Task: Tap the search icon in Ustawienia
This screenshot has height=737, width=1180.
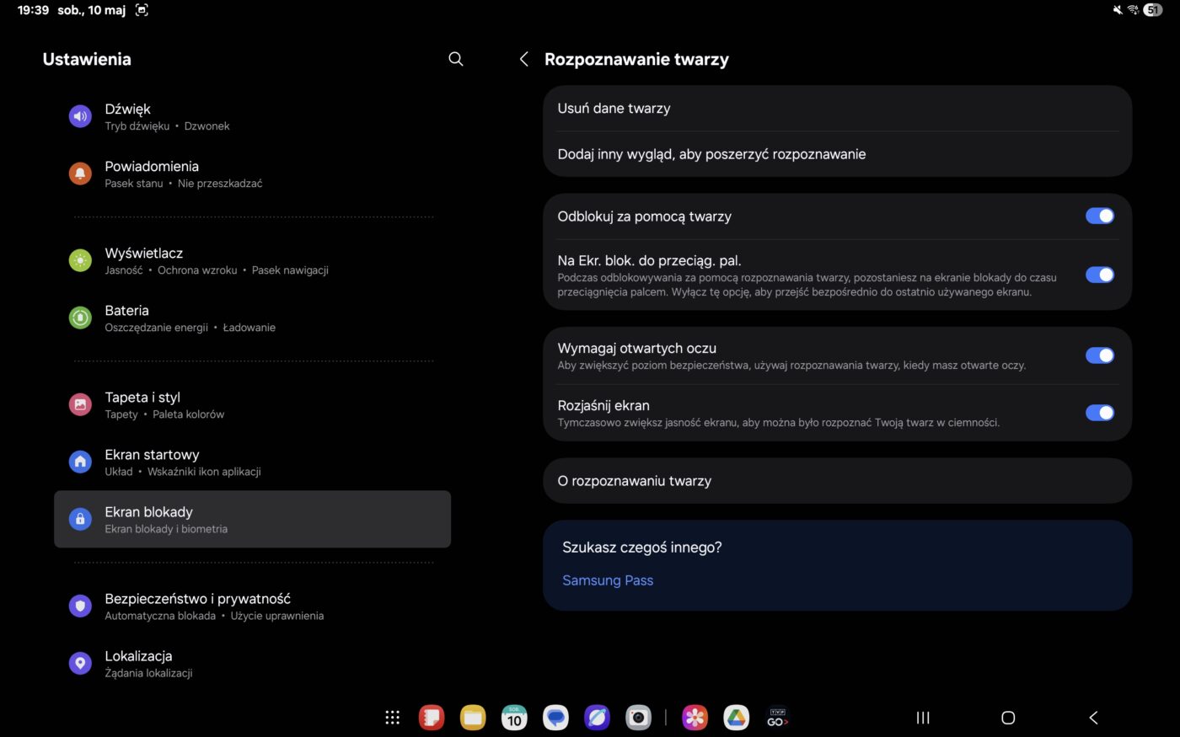Action: pyautogui.click(x=456, y=59)
